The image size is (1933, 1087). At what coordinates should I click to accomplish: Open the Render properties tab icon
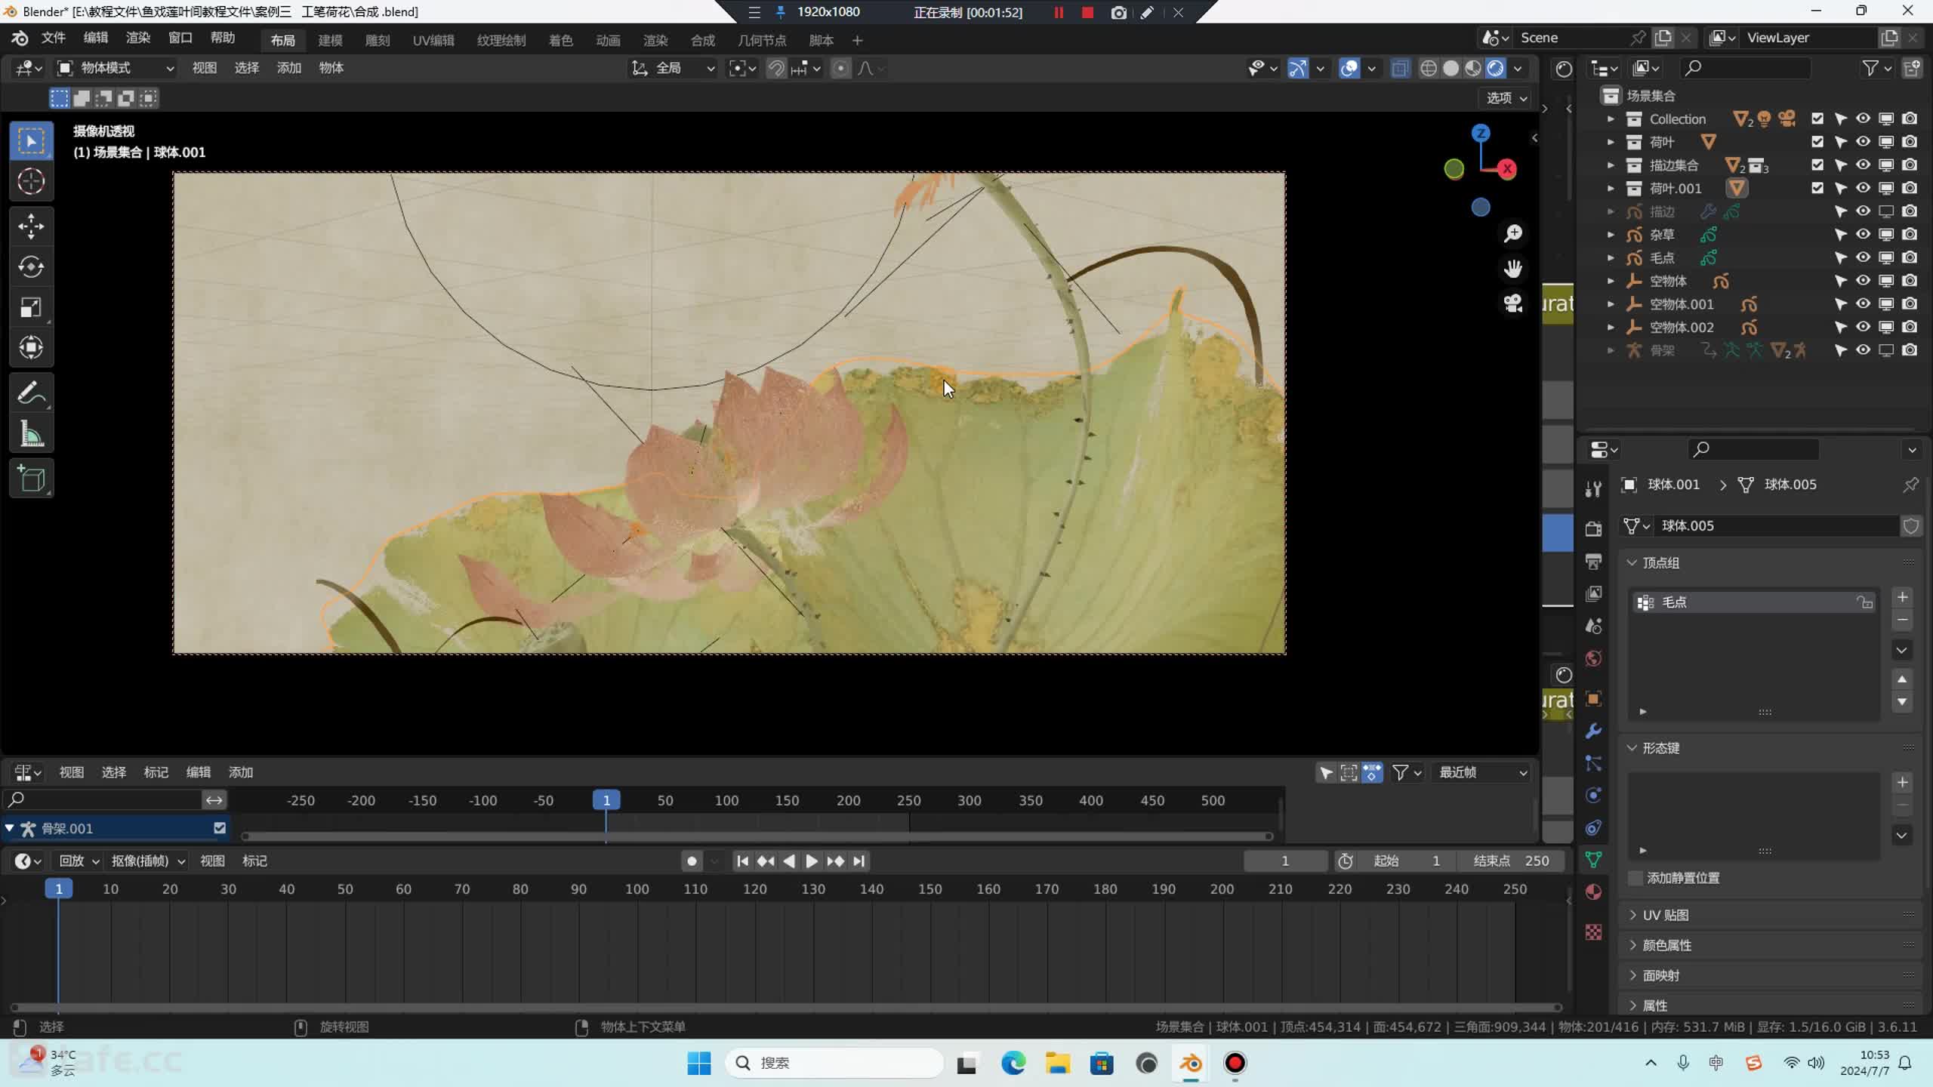(1593, 528)
